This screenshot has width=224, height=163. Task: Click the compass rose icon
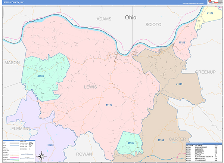(x=41, y=156)
